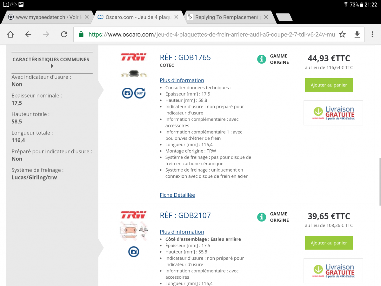Screen dimensions: 381x286
Task: Open photo icon for GDB2107
Action: (x=134, y=252)
